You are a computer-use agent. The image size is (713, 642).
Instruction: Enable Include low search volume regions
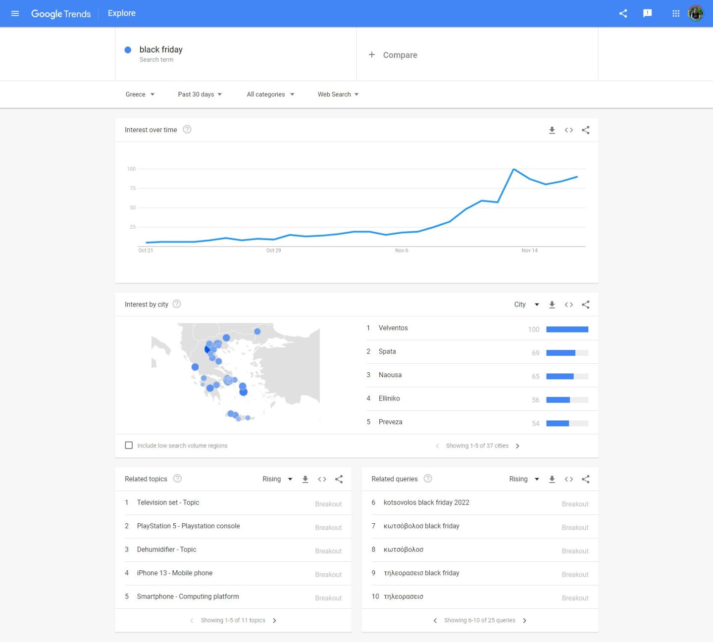click(129, 445)
